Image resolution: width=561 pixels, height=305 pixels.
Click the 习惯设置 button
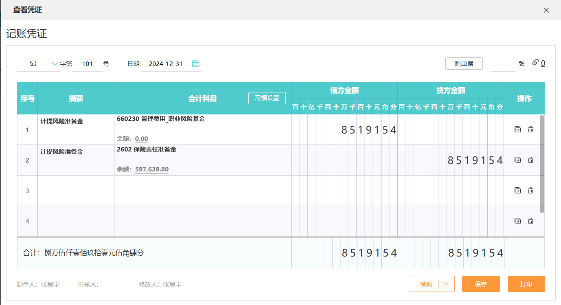coord(267,98)
